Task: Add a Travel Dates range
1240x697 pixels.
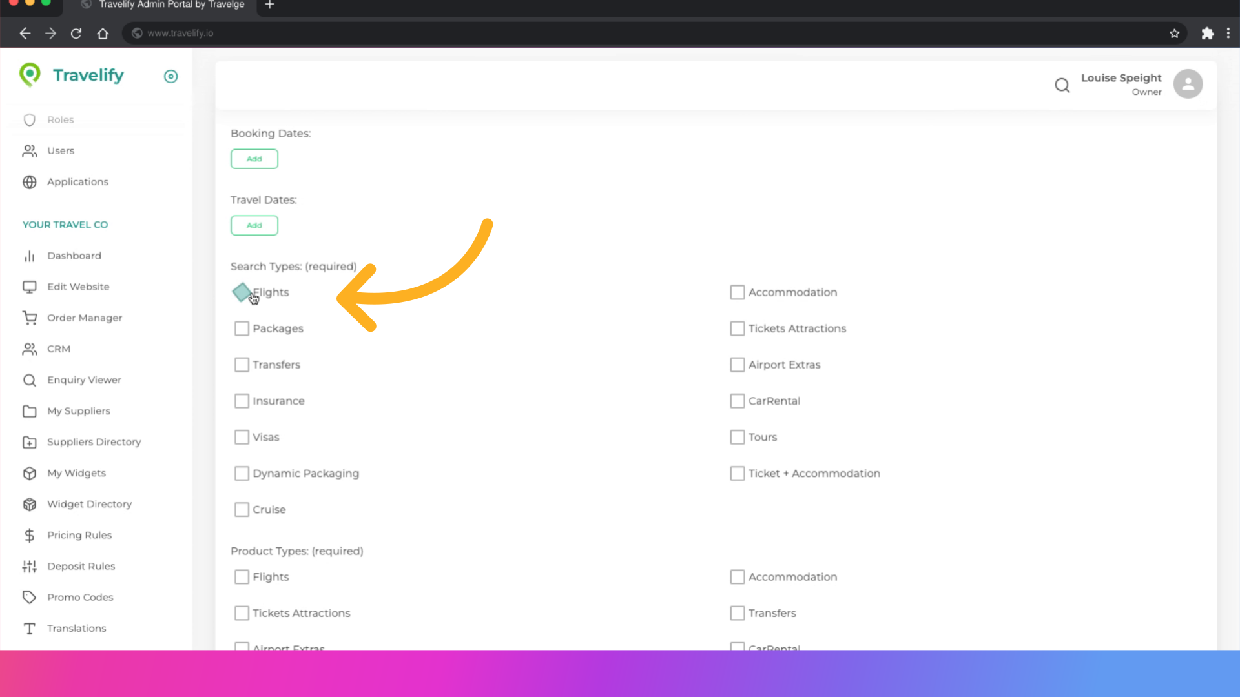Action: tap(254, 225)
